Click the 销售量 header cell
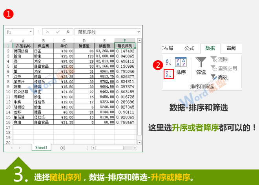259x185 pixels. (84, 46)
